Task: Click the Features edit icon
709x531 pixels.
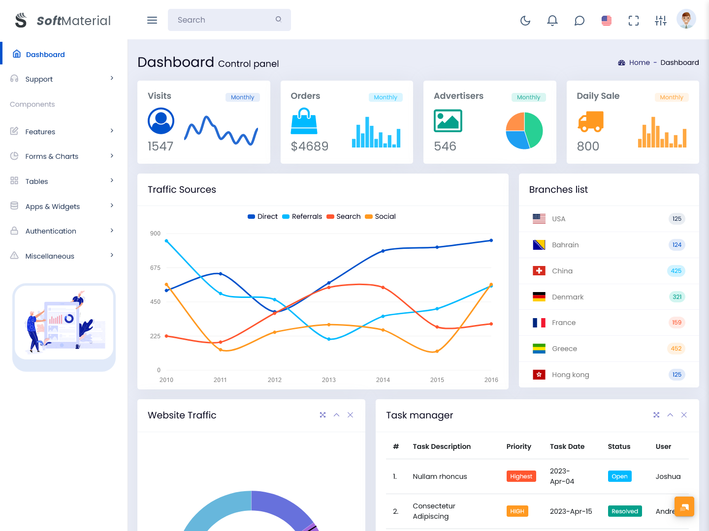Action: (x=14, y=131)
